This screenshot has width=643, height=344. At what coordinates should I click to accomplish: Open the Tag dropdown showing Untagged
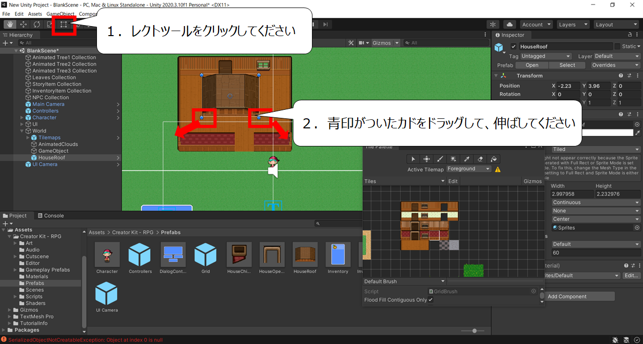click(546, 56)
